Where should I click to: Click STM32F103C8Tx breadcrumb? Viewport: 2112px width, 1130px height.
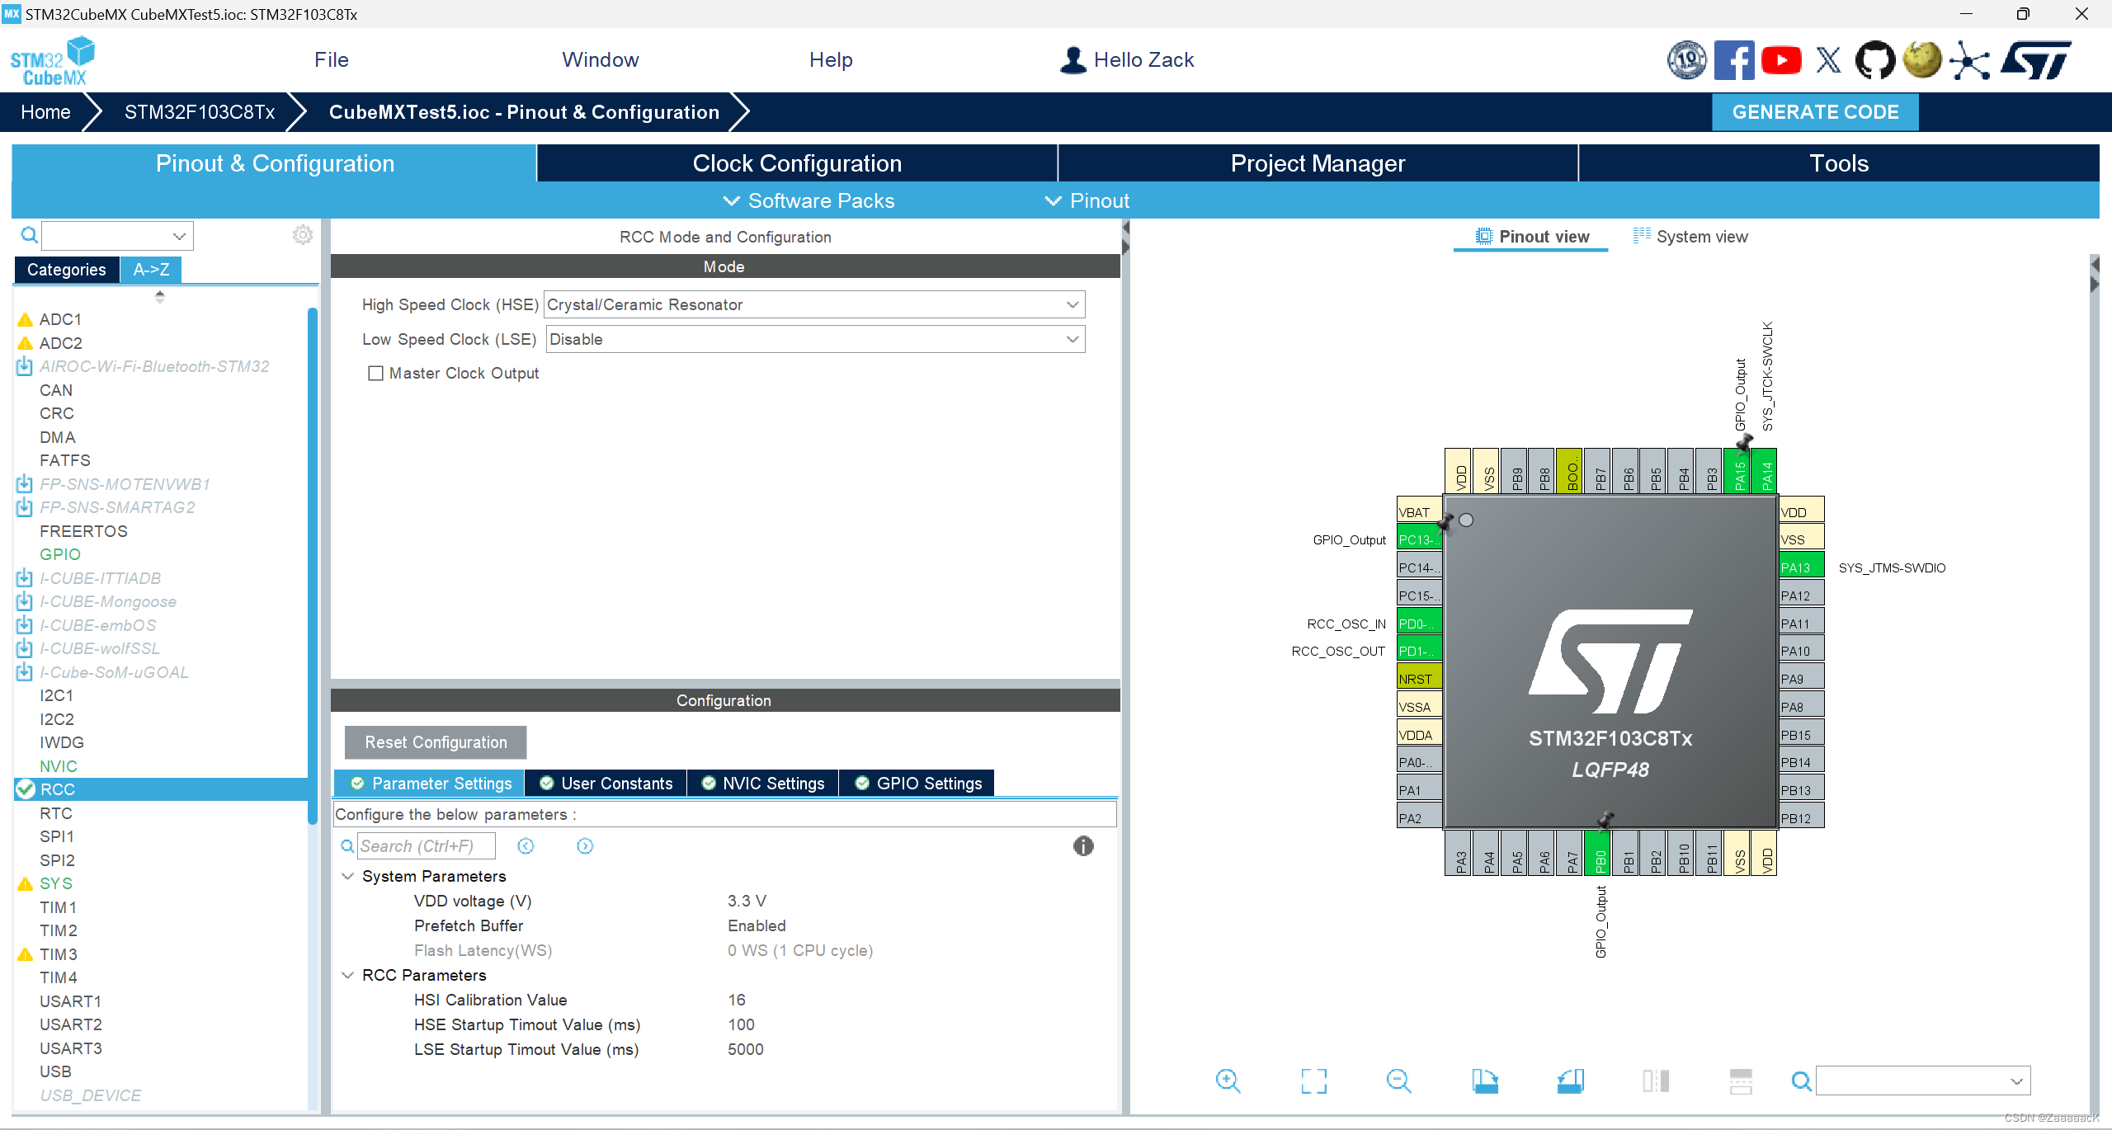(200, 112)
